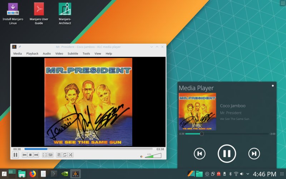Stop playback in VLC
286x179 pixels.
(30, 155)
